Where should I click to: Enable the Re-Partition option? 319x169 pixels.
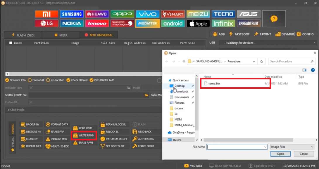[55, 80]
